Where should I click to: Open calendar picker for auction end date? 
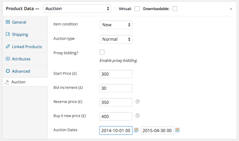click(177, 130)
